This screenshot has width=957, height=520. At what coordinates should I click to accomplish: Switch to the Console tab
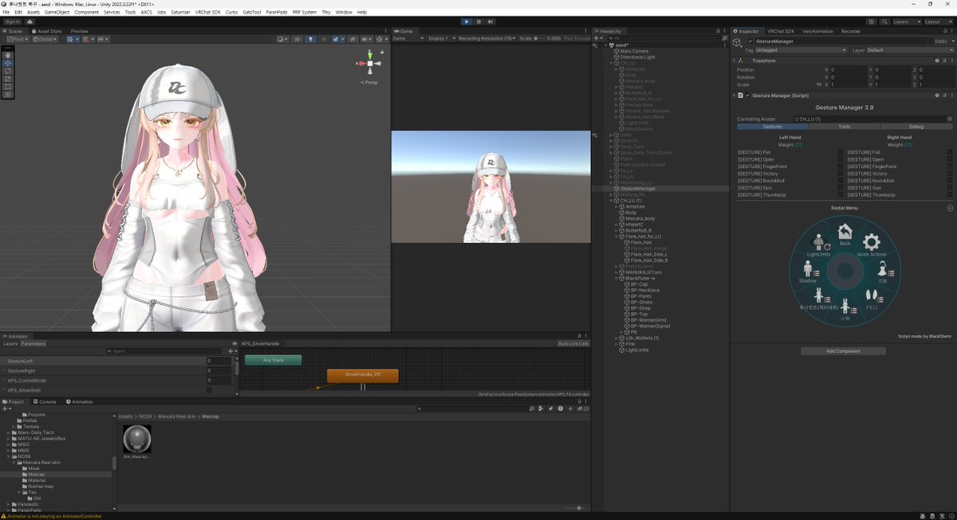pyautogui.click(x=47, y=401)
